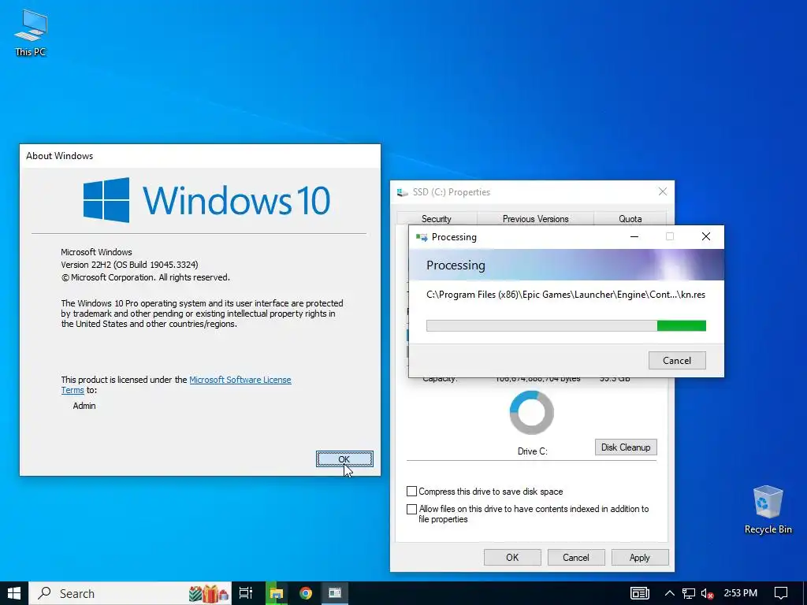Click OK in SSD (C:) Properties

coord(512,557)
